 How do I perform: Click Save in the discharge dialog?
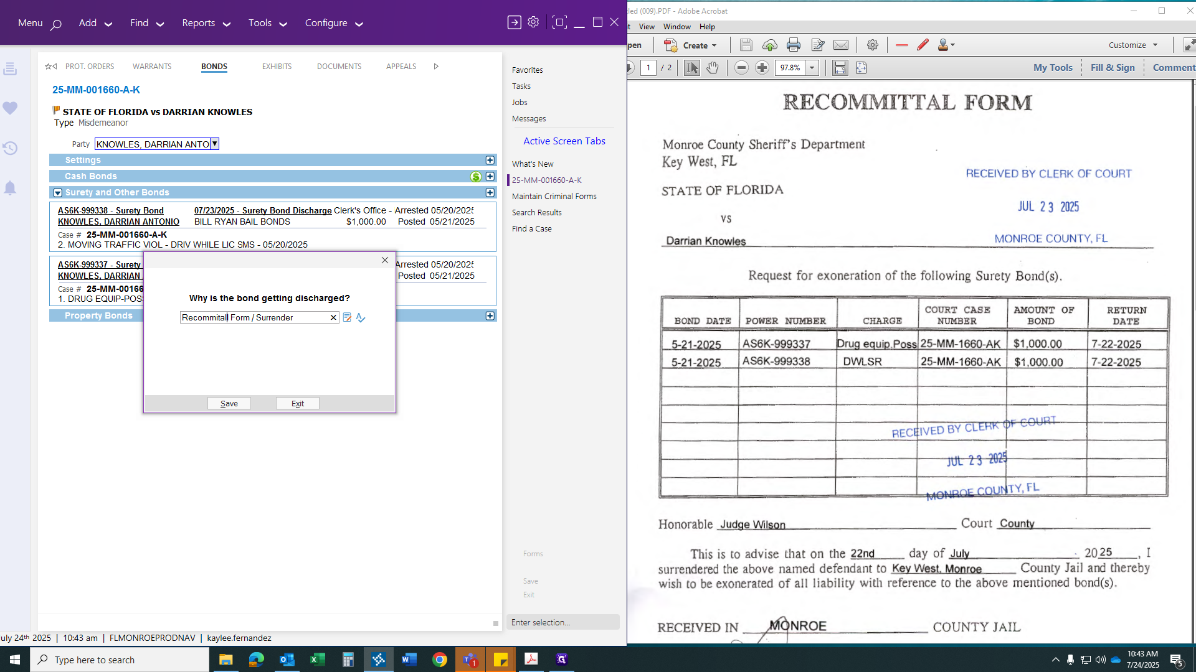tap(229, 403)
